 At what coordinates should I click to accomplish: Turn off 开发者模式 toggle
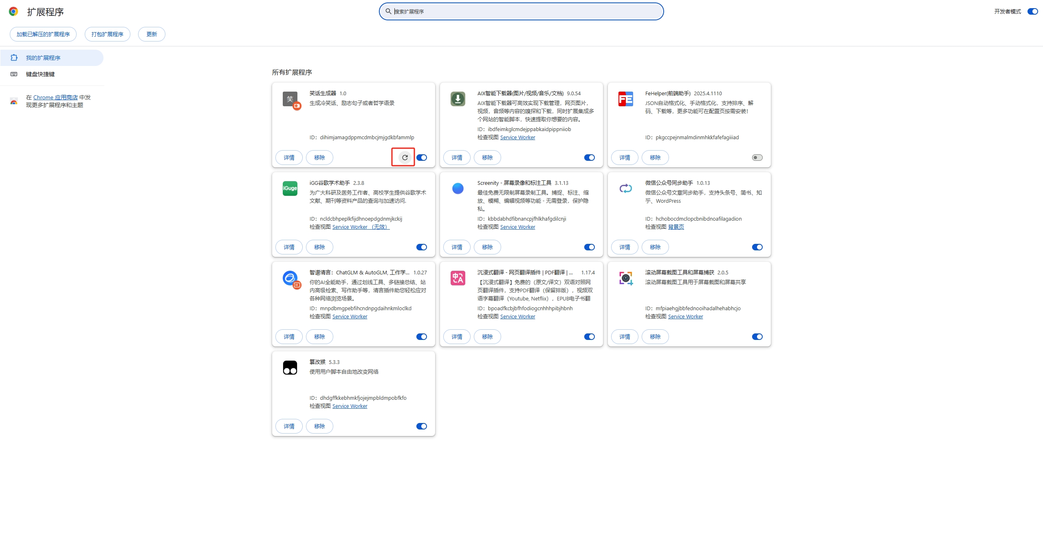[x=1032, y=11]
